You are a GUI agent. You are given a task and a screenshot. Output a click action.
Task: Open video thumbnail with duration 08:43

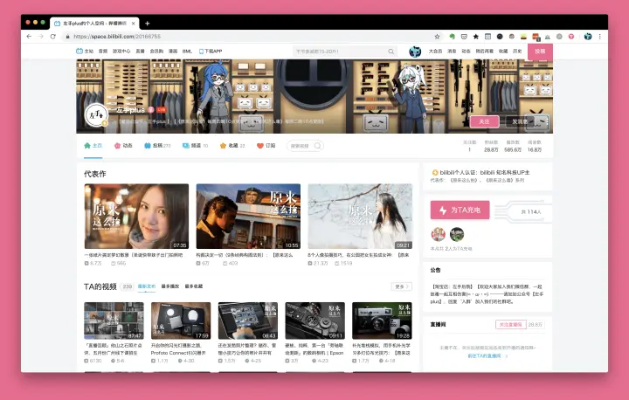pyautogui.click(x=247, y=321)
